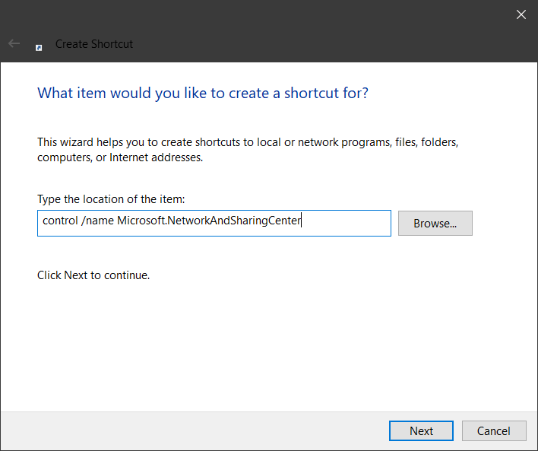The image size is (538, 451).
Task: Close the Create Shortcut wizard window
Action: point(521,14)
